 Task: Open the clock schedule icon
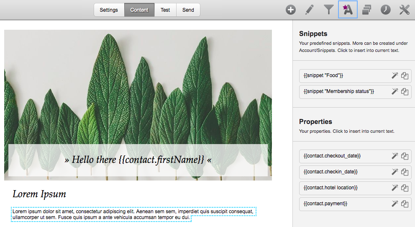[x=386, y=10]
